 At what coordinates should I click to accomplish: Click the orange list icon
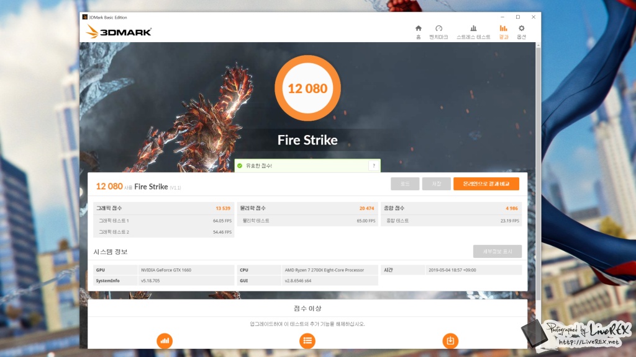click(x=307, y=341)
